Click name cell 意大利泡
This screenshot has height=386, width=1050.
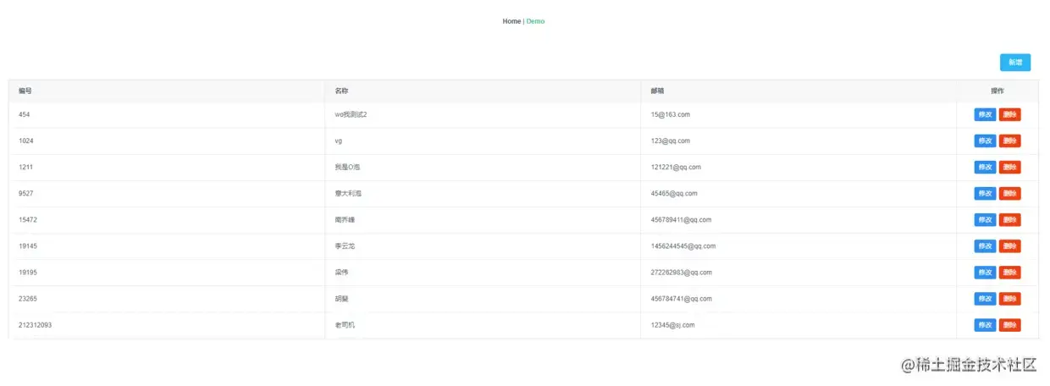point(483,193)
